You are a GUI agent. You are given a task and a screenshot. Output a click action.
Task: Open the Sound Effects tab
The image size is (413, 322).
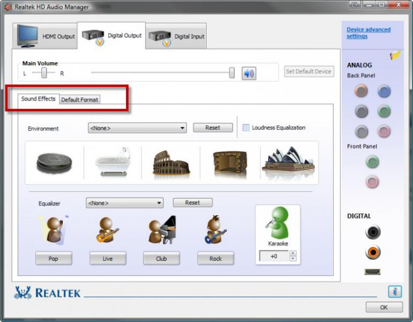pos(39,99)
